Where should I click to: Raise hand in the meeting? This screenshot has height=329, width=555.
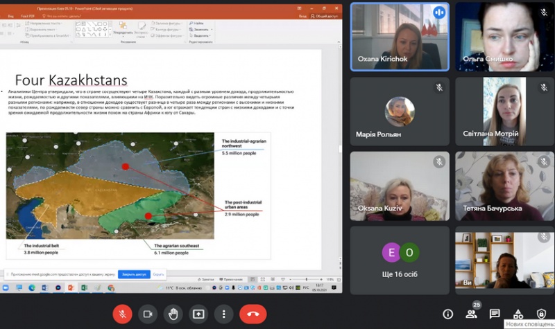pos(173,314)
